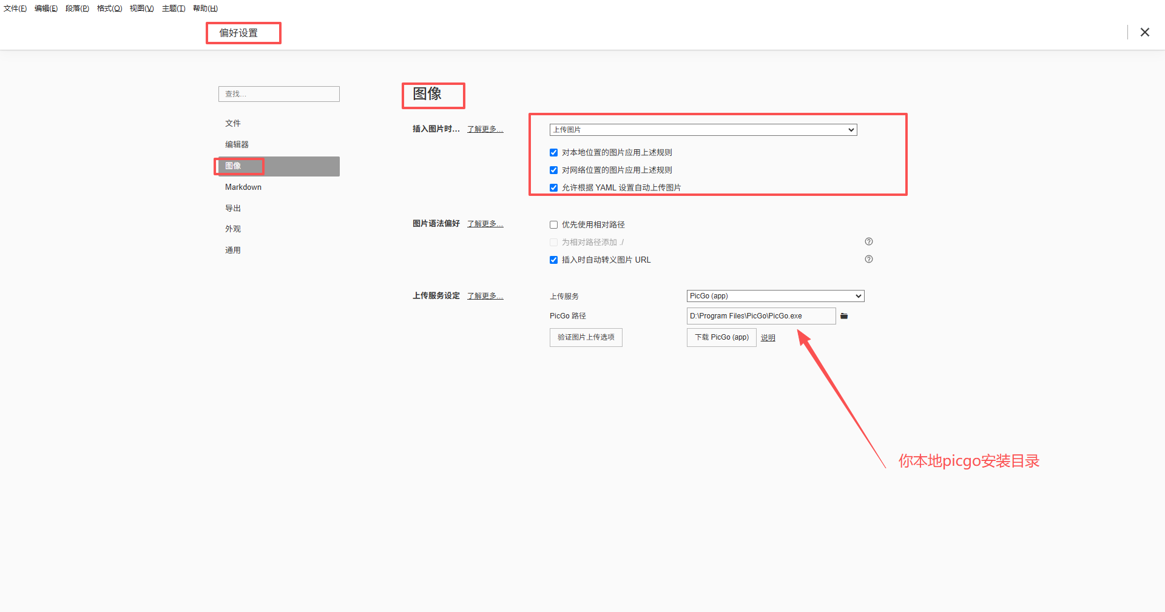This screenshot has height=612, width=1165.
Task: Uncheck 允许根据 YAML 设置自动上传图片
Action: (553, 188)
